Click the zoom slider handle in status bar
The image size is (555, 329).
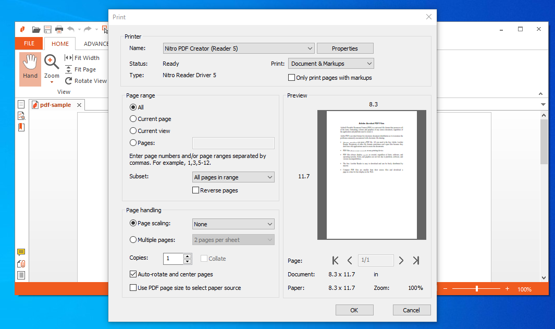[x=477, y=289]
